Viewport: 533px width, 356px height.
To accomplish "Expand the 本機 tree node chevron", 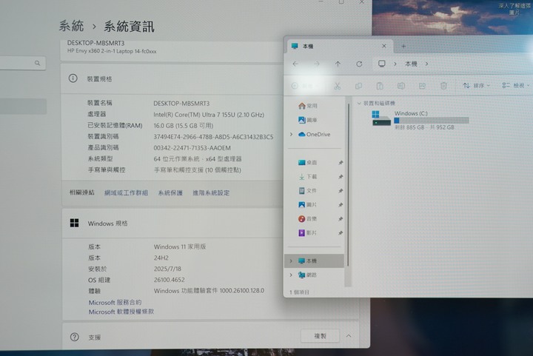I will 291,261.
